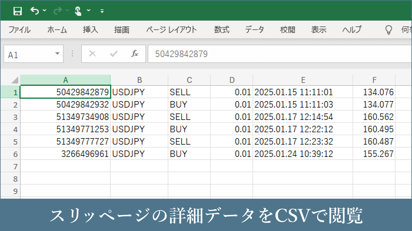Select row 8 header

[10, 178]
